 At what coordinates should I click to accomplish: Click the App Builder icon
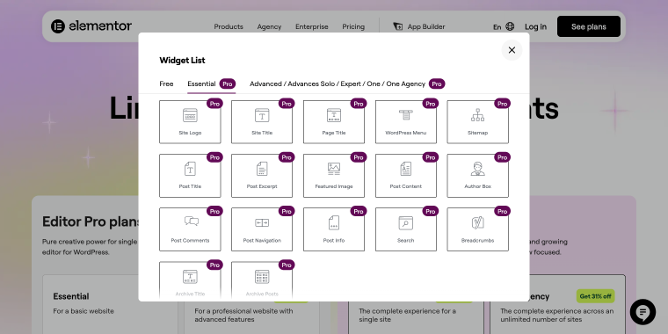[x=397, y=26]
